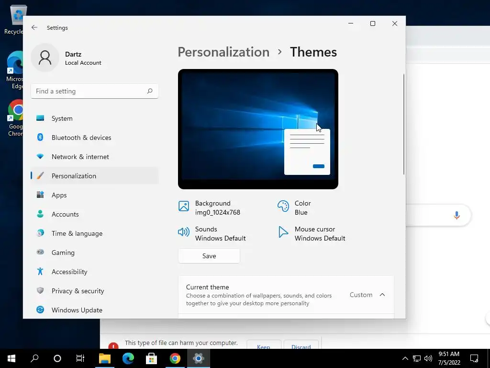
Task: Open Network & internet settings
Action: 95,157
